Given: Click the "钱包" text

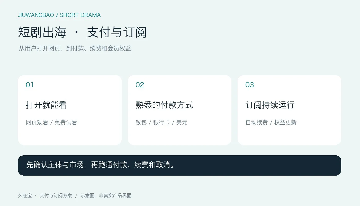Looking at the screenshot, I should click(141, 123).
